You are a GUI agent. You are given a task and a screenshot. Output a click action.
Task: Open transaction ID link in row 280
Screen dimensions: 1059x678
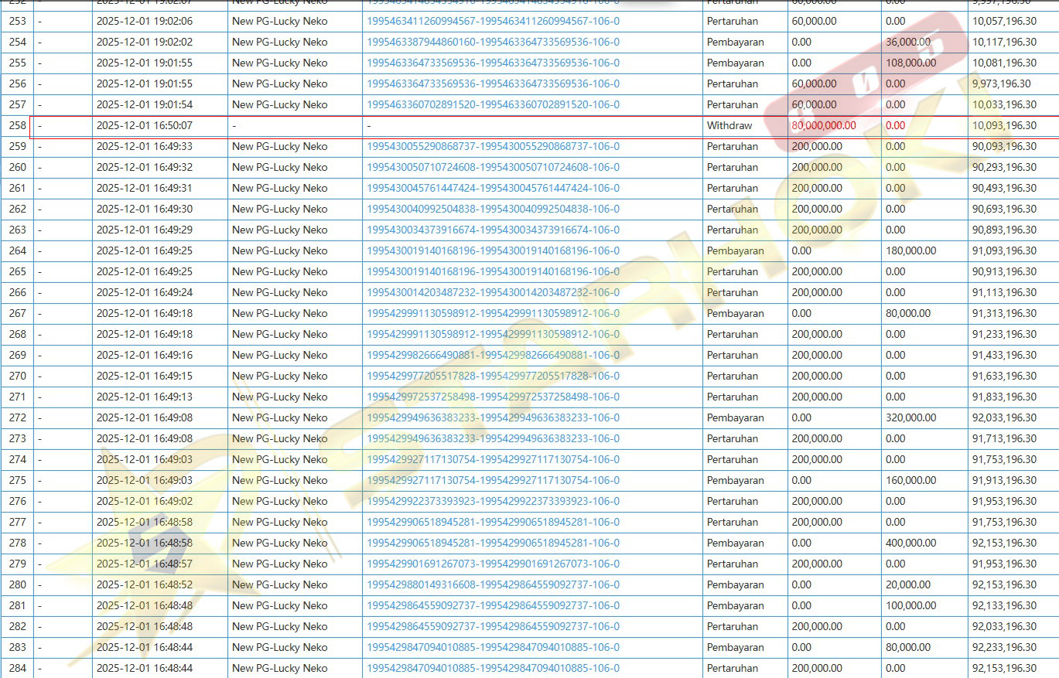pos(493,585)
